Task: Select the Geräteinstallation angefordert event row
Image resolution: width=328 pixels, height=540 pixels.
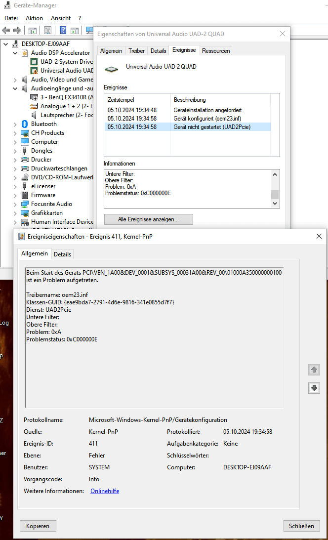Action: click(x=187, y=110)
